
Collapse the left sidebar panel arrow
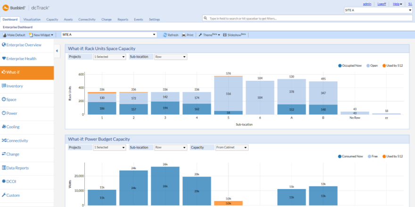[x=57, y=51]
